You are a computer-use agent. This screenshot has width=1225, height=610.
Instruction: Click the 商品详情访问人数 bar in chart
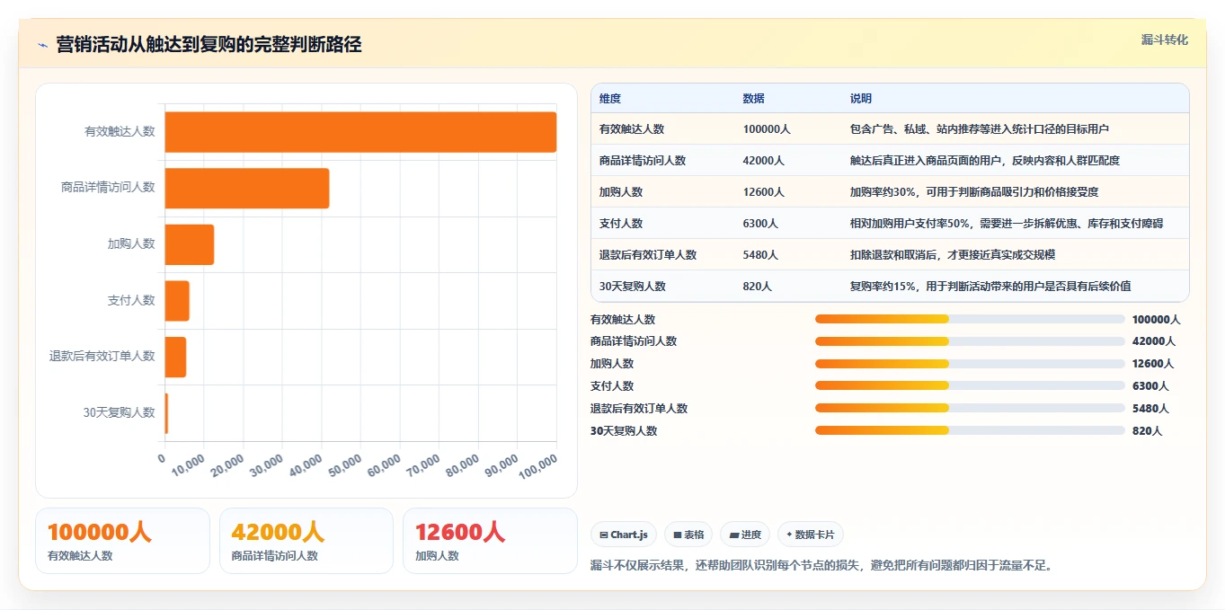coord(247,188)
